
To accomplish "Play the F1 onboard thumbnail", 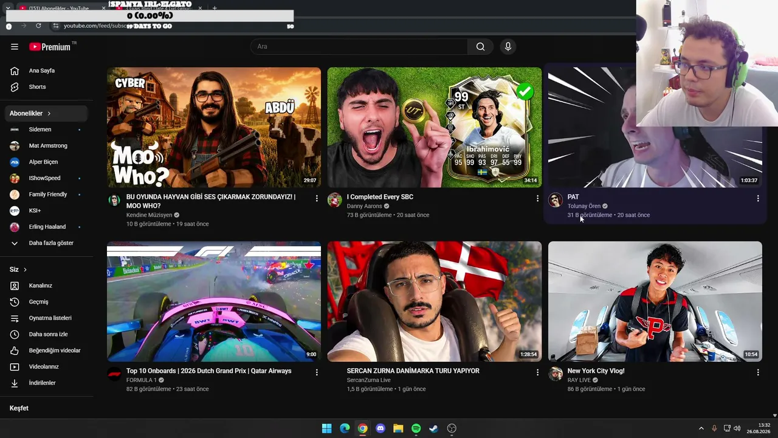I will pos(214,302).
